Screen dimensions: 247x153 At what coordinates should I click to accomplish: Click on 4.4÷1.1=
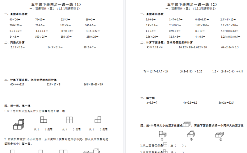(x=42, y=31)
